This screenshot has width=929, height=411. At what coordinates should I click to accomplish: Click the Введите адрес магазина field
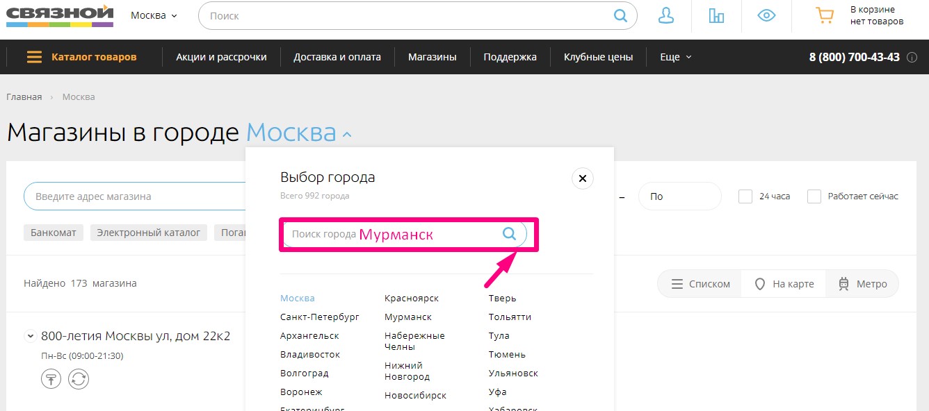(136, 196)
